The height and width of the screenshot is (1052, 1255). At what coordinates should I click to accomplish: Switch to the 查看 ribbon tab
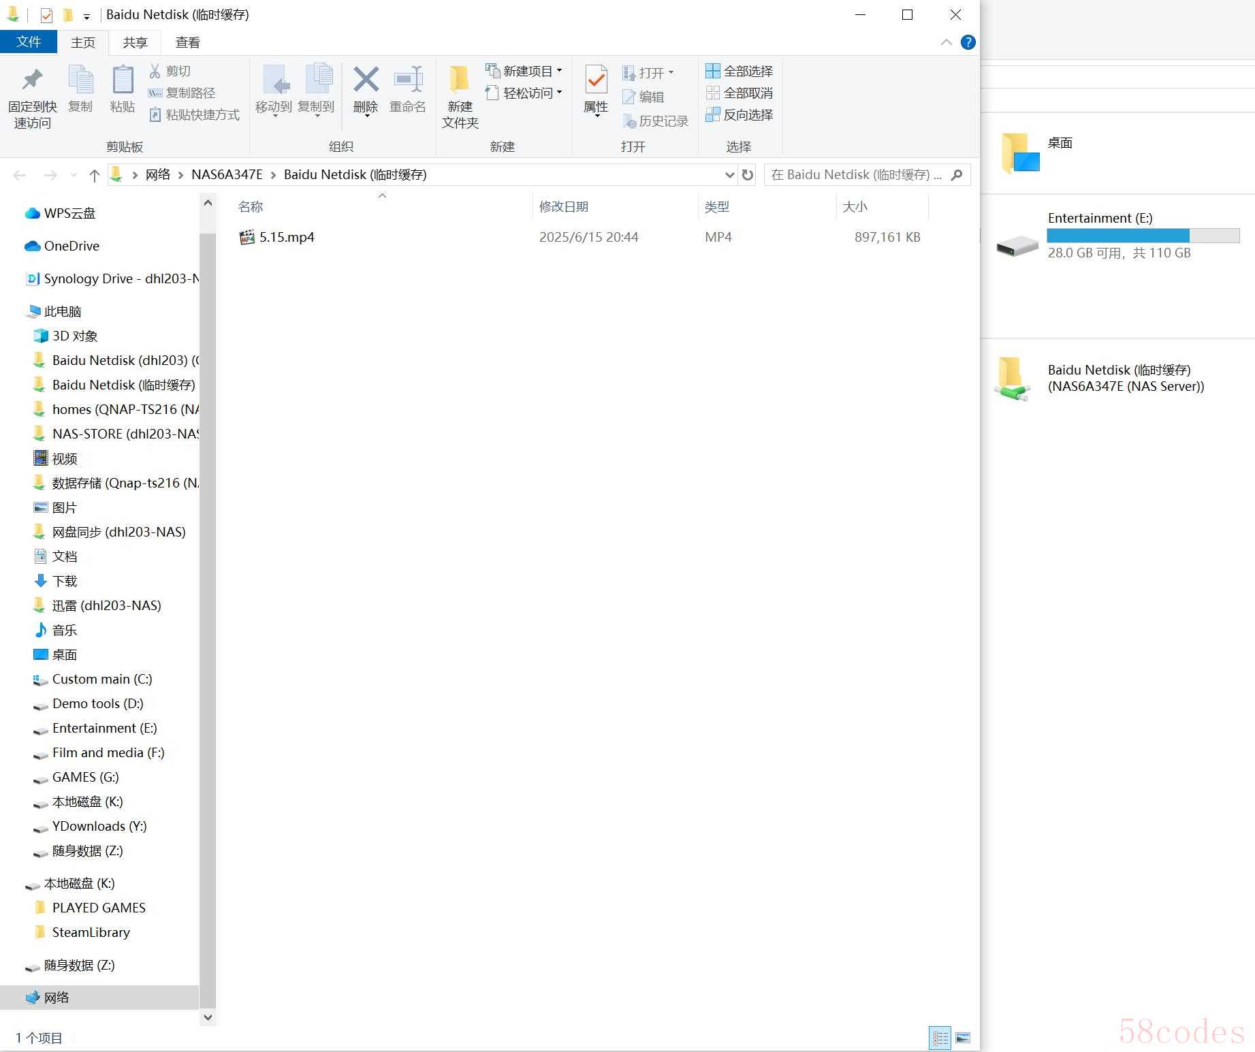[x=187, y=42]
